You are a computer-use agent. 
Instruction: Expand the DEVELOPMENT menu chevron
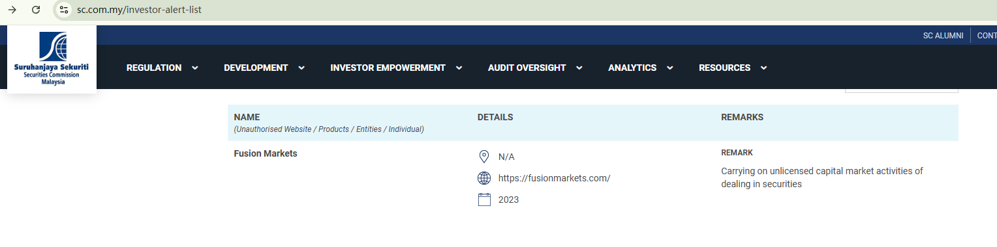click(x=301, y=68)
